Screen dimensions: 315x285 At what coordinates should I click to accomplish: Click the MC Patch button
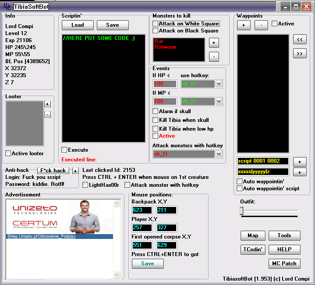[284, 264]
